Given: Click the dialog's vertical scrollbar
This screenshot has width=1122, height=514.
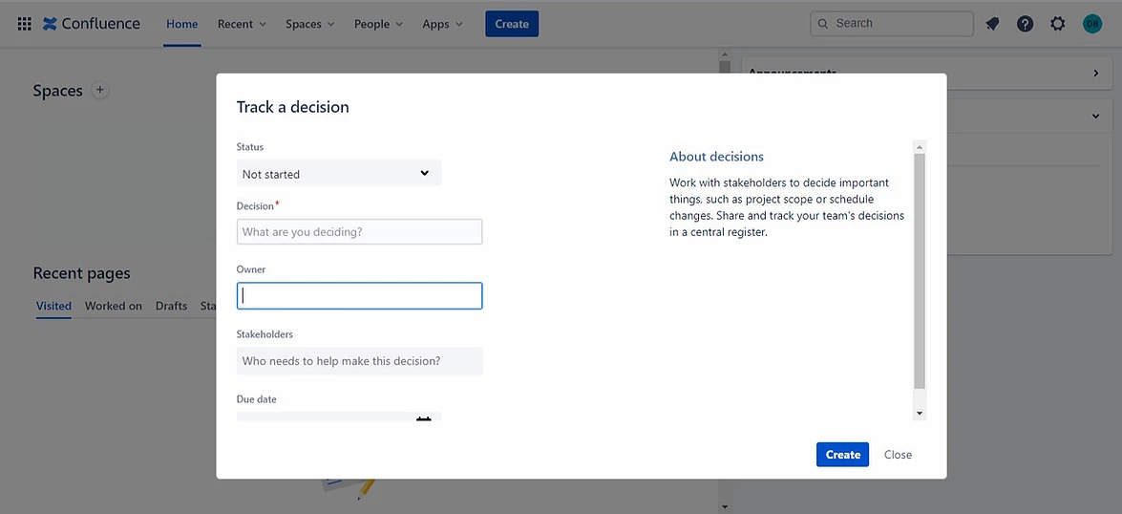Looking at the screenshot, I should [x=920, y=277].
